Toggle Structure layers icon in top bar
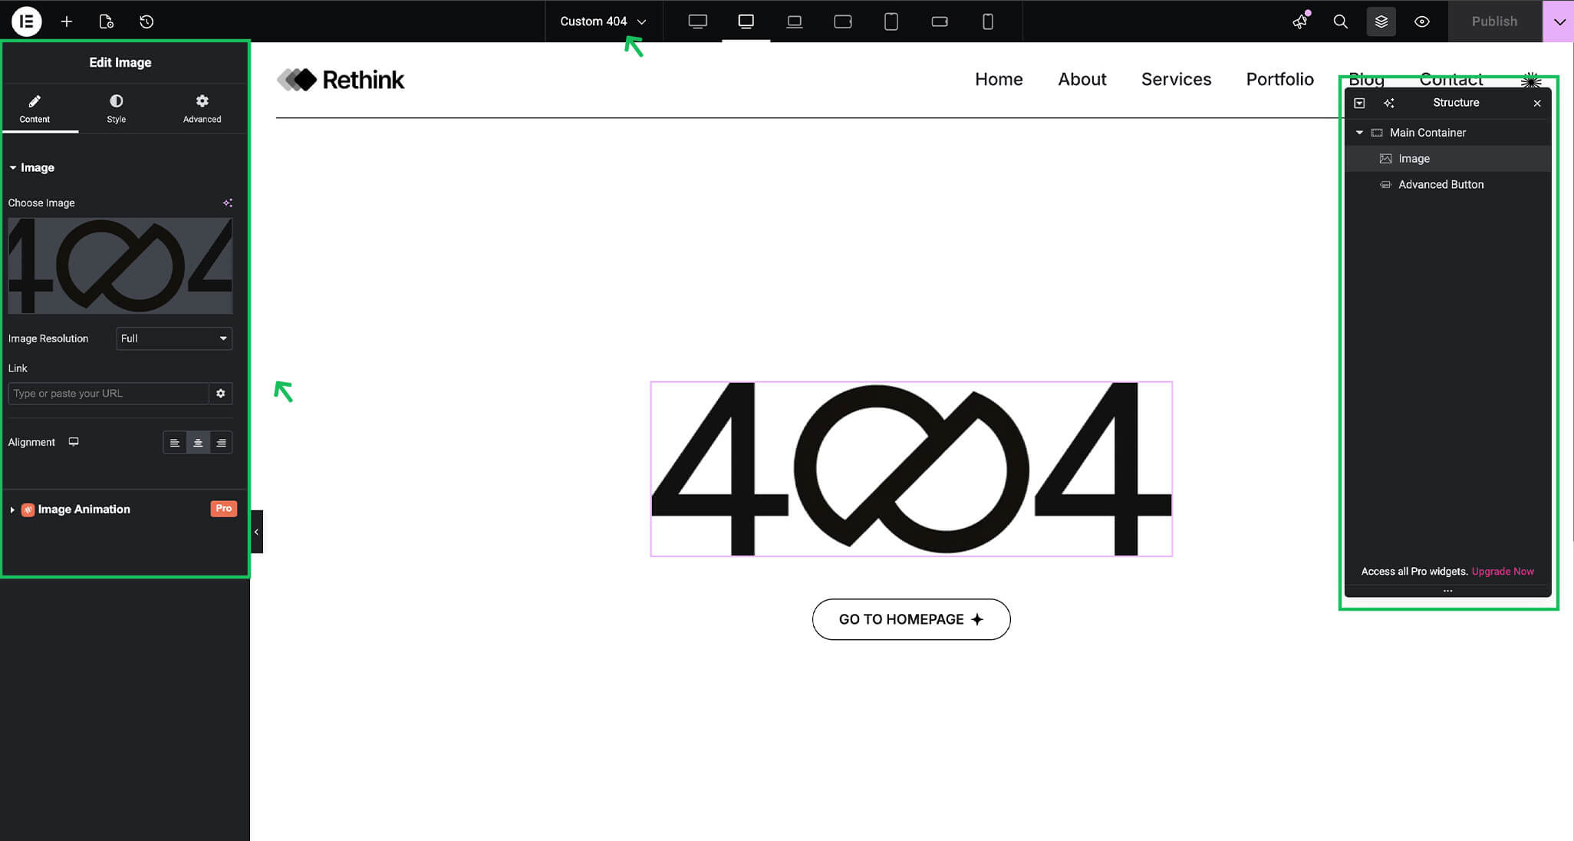 point(1381,21)
